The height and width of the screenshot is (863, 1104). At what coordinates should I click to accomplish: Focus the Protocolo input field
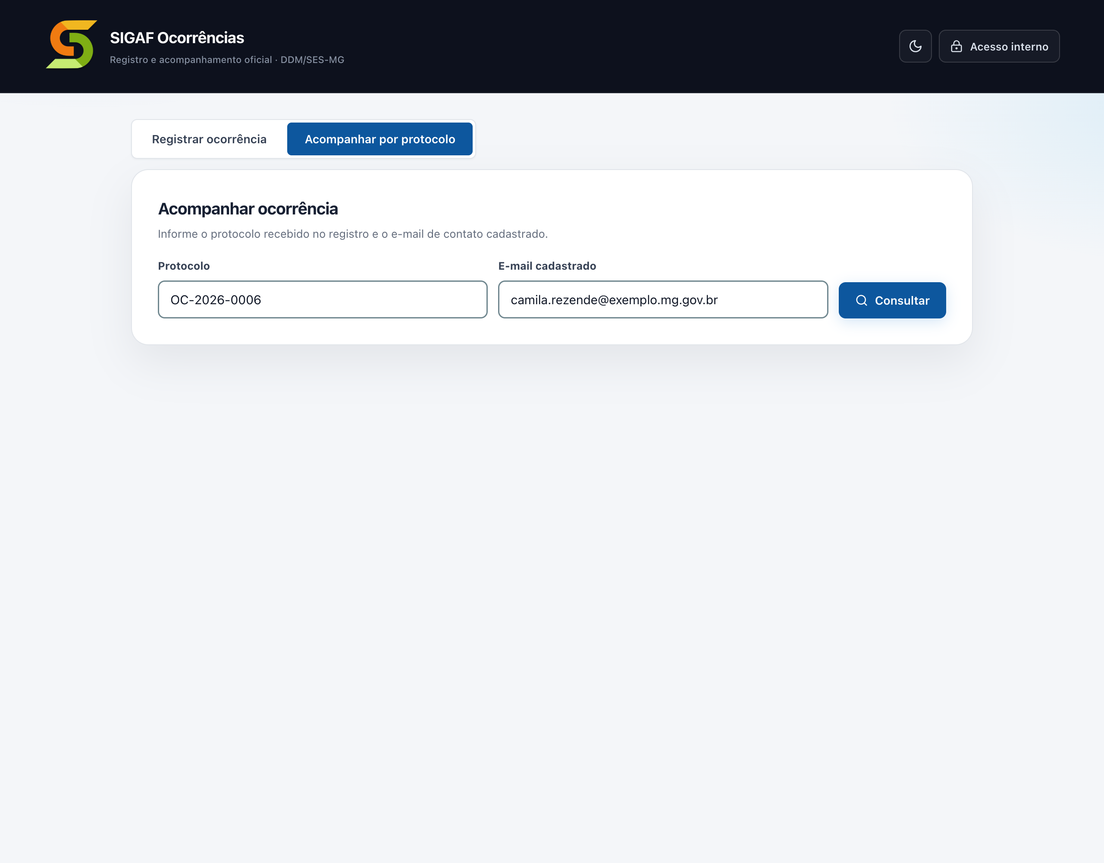[323, 299]
